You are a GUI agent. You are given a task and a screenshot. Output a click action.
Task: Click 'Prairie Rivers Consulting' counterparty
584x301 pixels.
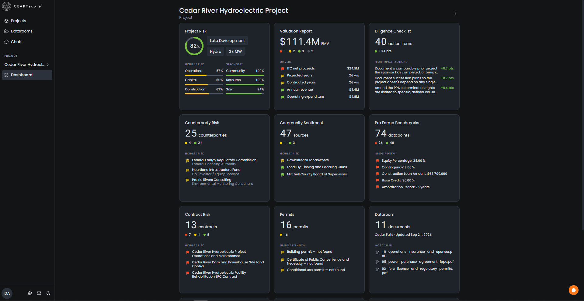[x=212, y=180]
